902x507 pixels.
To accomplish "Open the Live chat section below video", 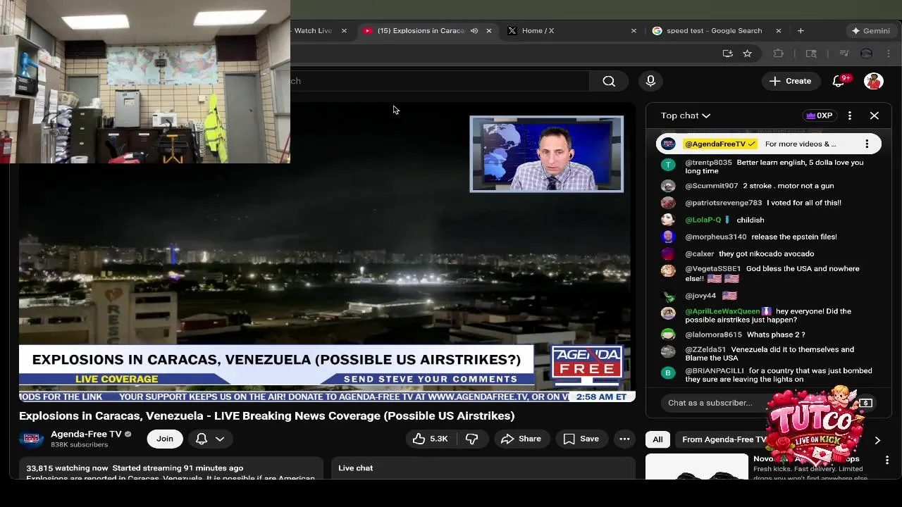I will click(x=483, y=468).
